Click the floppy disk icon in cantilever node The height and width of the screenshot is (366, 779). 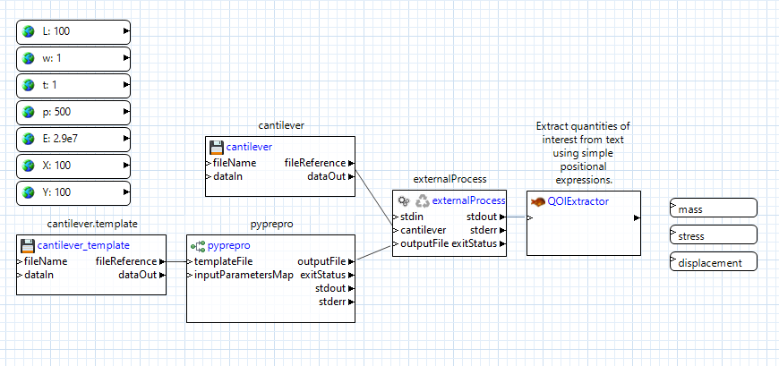[x=216, y=148]
